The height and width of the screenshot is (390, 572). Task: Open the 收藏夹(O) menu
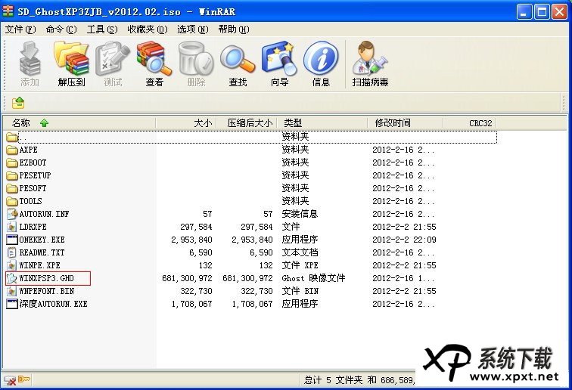[x=148, y=29]
